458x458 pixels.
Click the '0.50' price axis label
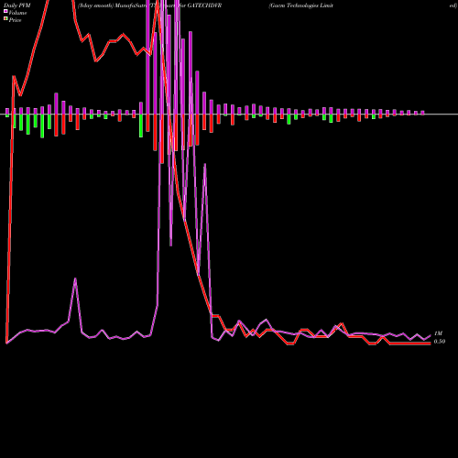click(440, 342)
